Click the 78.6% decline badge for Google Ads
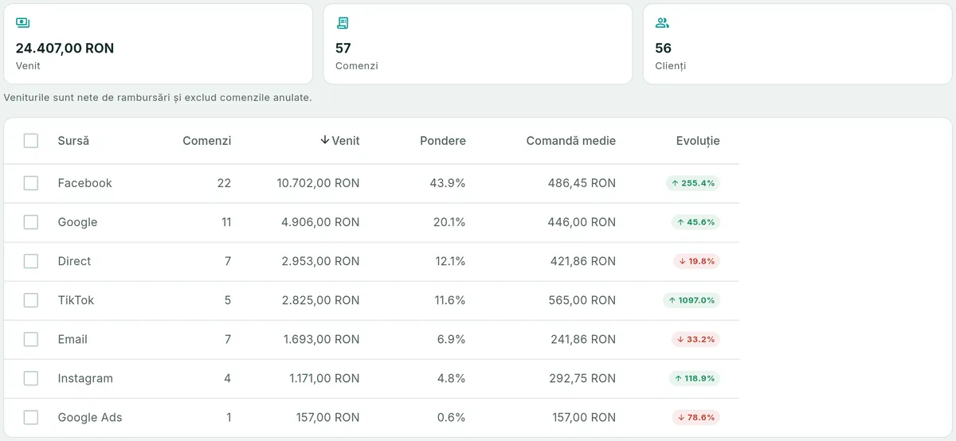This screenshot has width=956, height=441. [x=696, y=417]
